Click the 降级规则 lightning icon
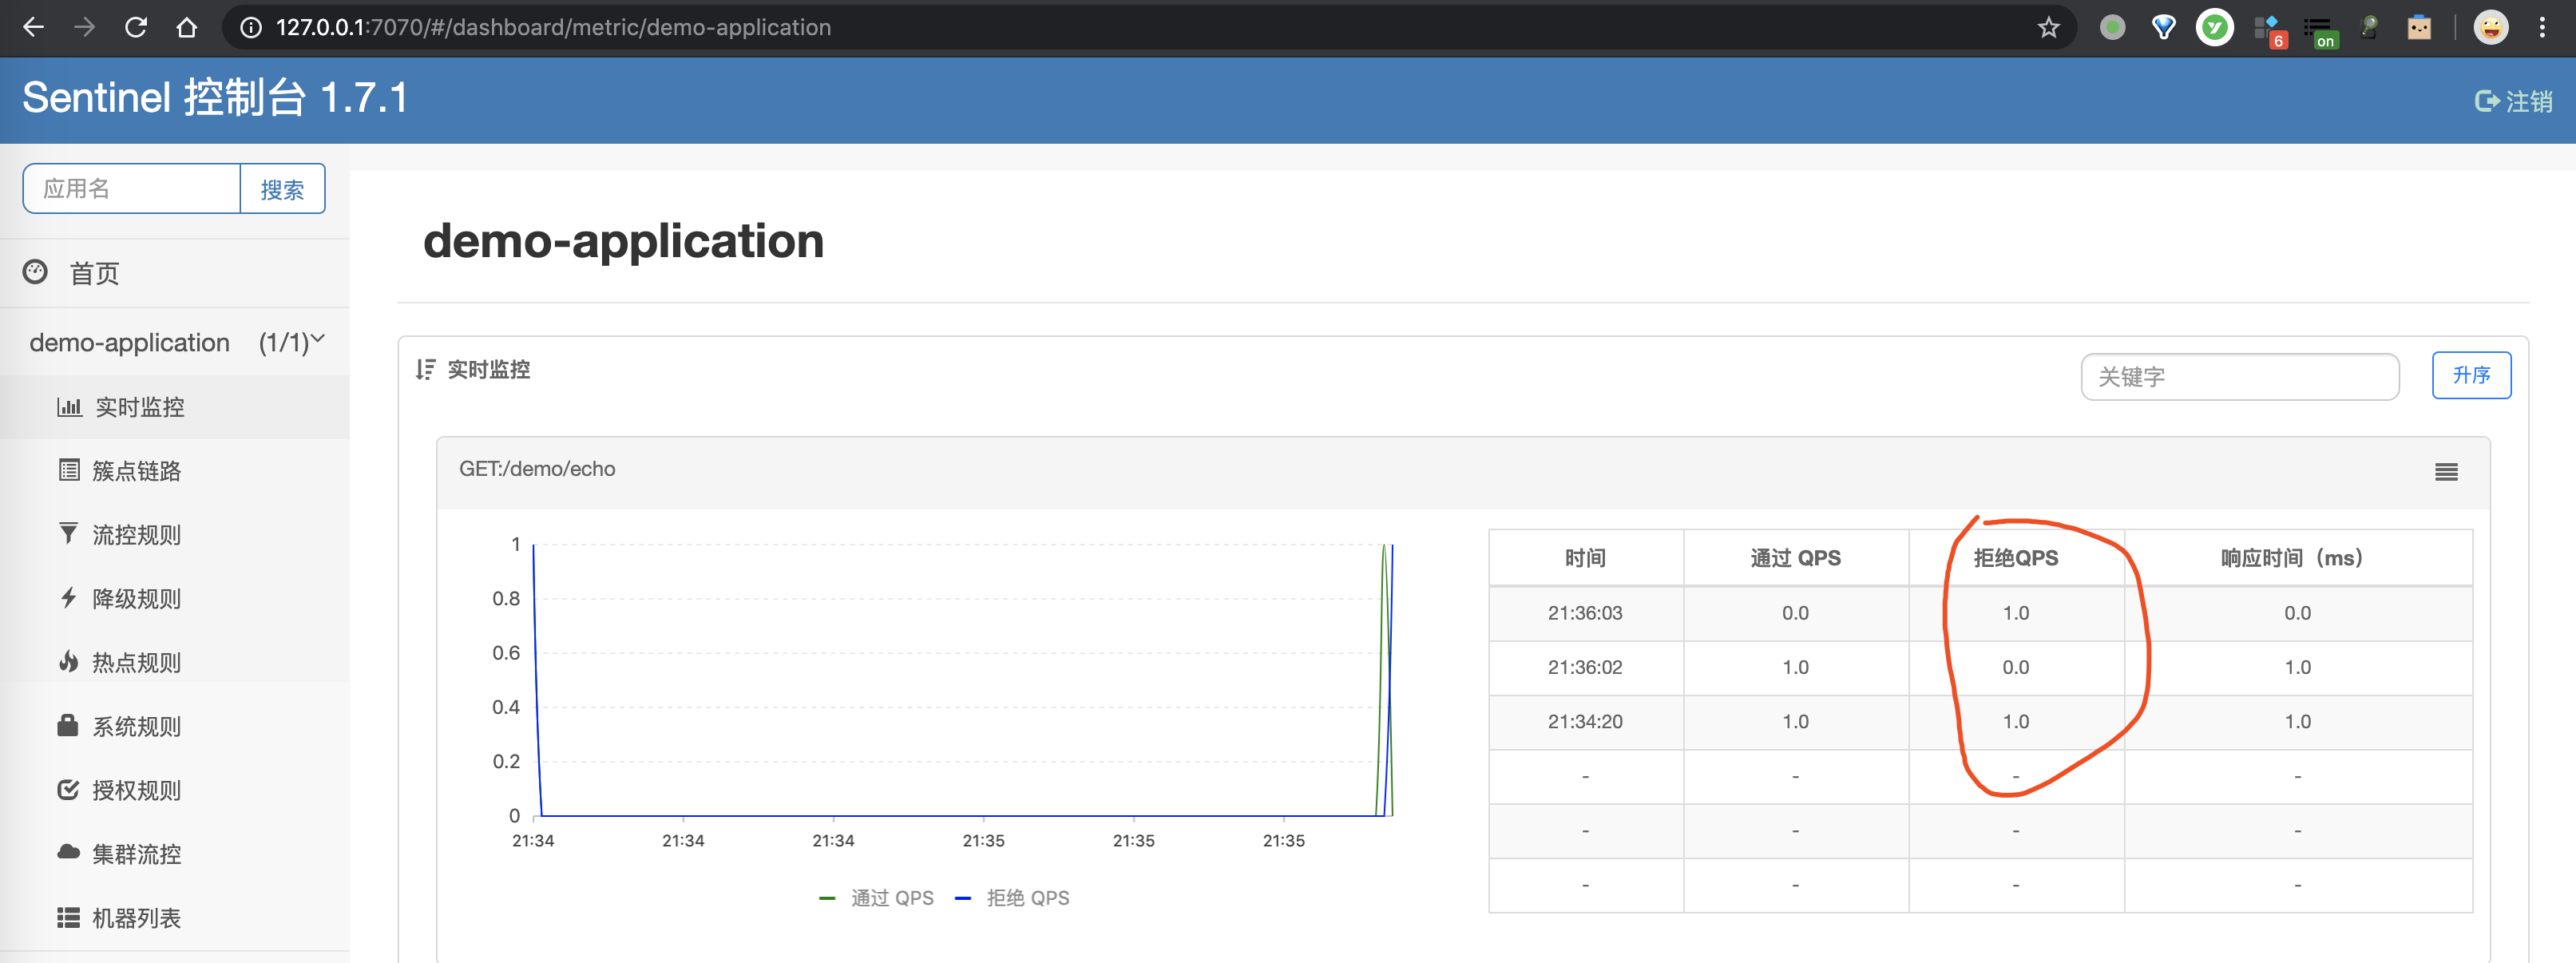 68,598
